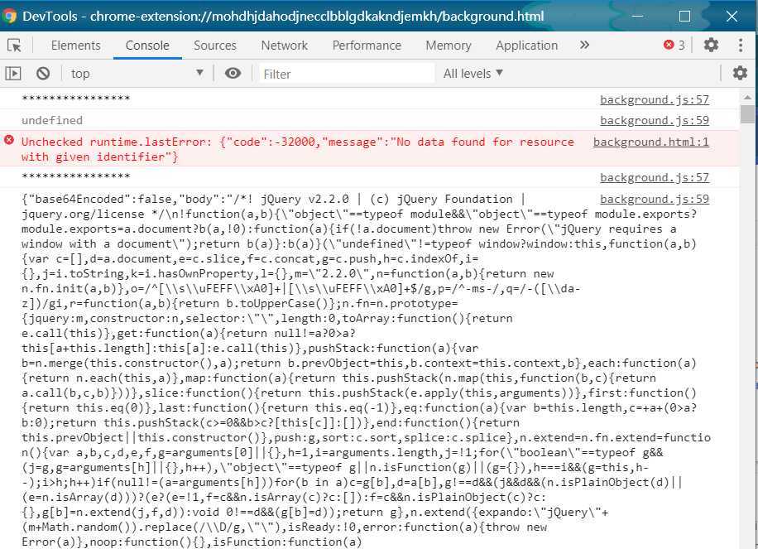The width and height of the screenshot is (758, 549).
Task: Click the Chrome icon in title bar
Action: (x=9, y=16)
